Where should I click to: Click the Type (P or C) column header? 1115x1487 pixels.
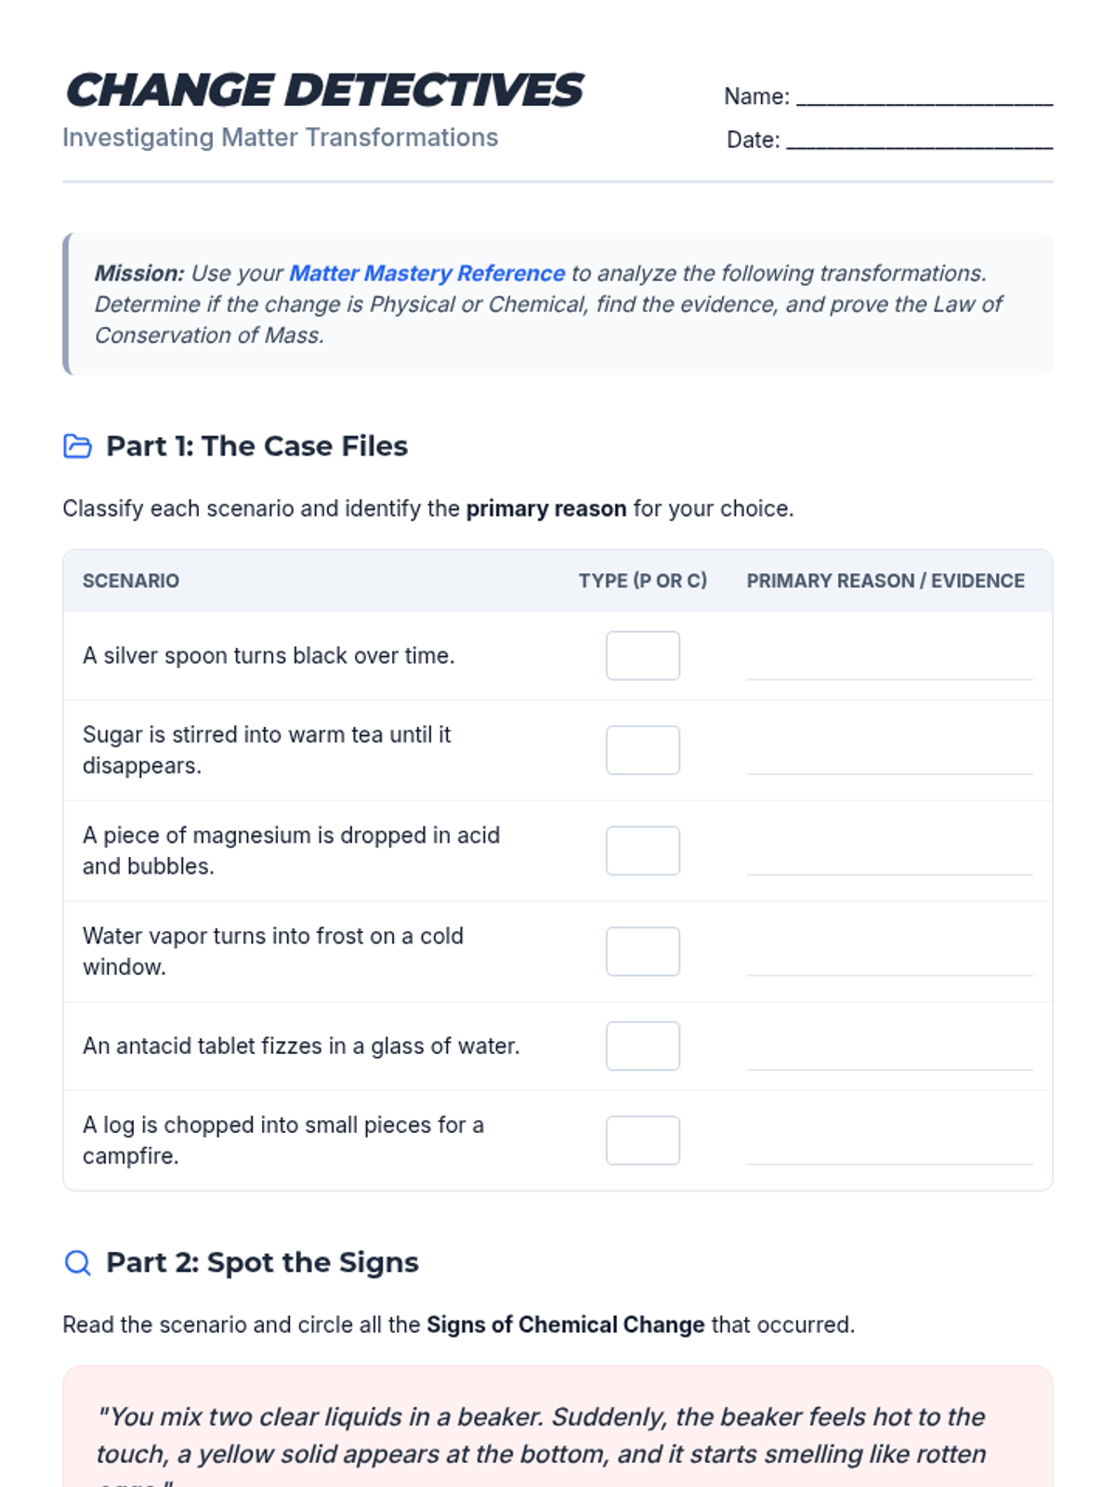pyautogui.click(x=643, y=581)
